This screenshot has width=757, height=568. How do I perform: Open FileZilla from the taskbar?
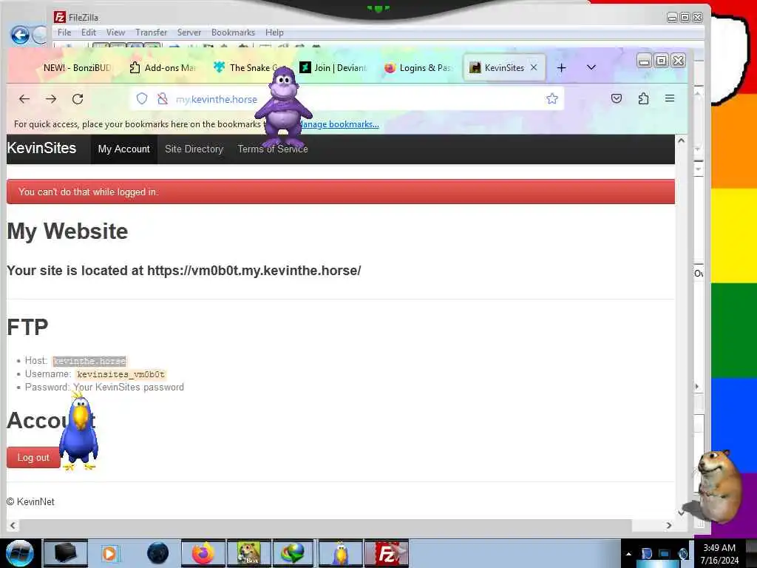pos(386,553)
